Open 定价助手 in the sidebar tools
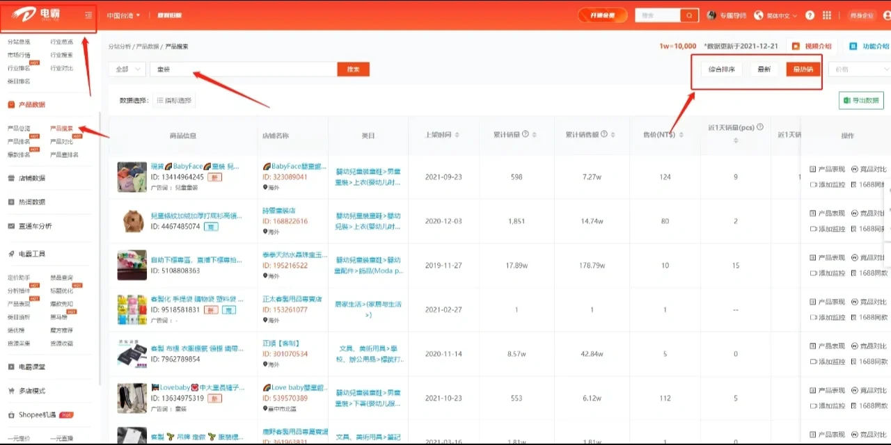 click(19, 277)
